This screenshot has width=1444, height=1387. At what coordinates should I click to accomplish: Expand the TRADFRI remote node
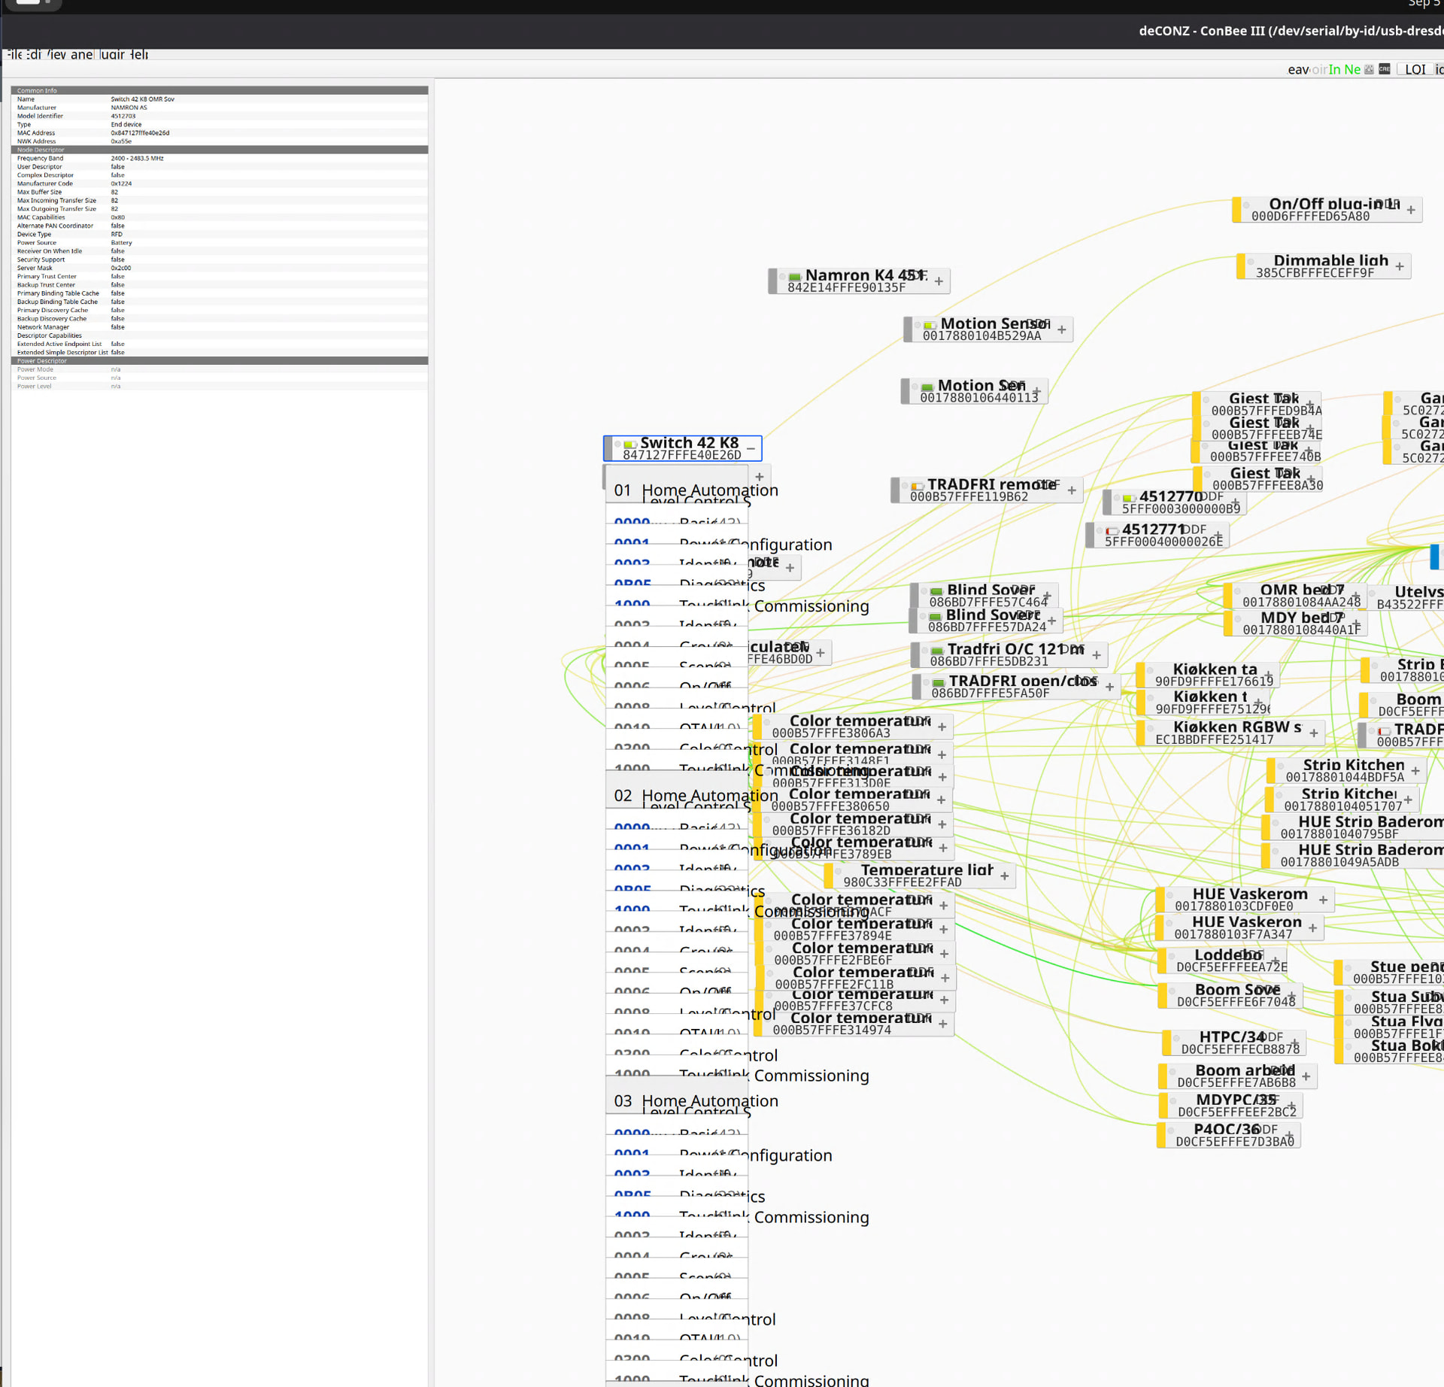(x=1072, y=490)
